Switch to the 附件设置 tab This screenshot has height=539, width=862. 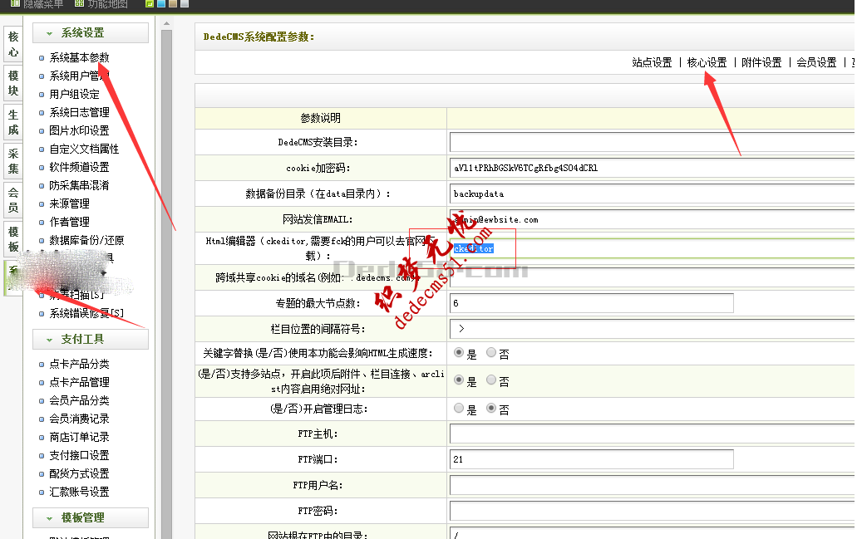762,61
